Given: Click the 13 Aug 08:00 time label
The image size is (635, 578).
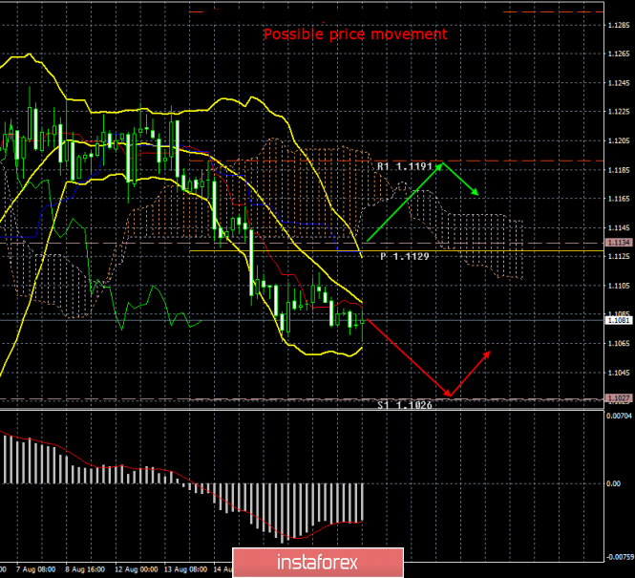Looking at the screenshot, I should 186,569.
